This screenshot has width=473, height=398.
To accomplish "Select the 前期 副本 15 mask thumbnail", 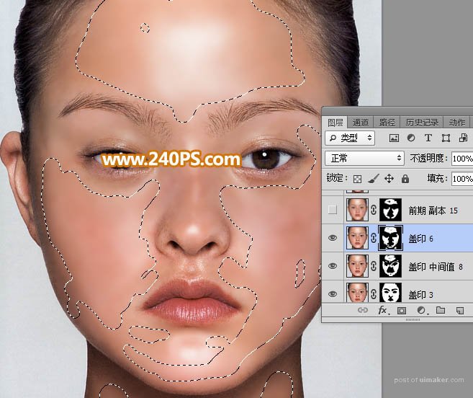I will 390,210.
